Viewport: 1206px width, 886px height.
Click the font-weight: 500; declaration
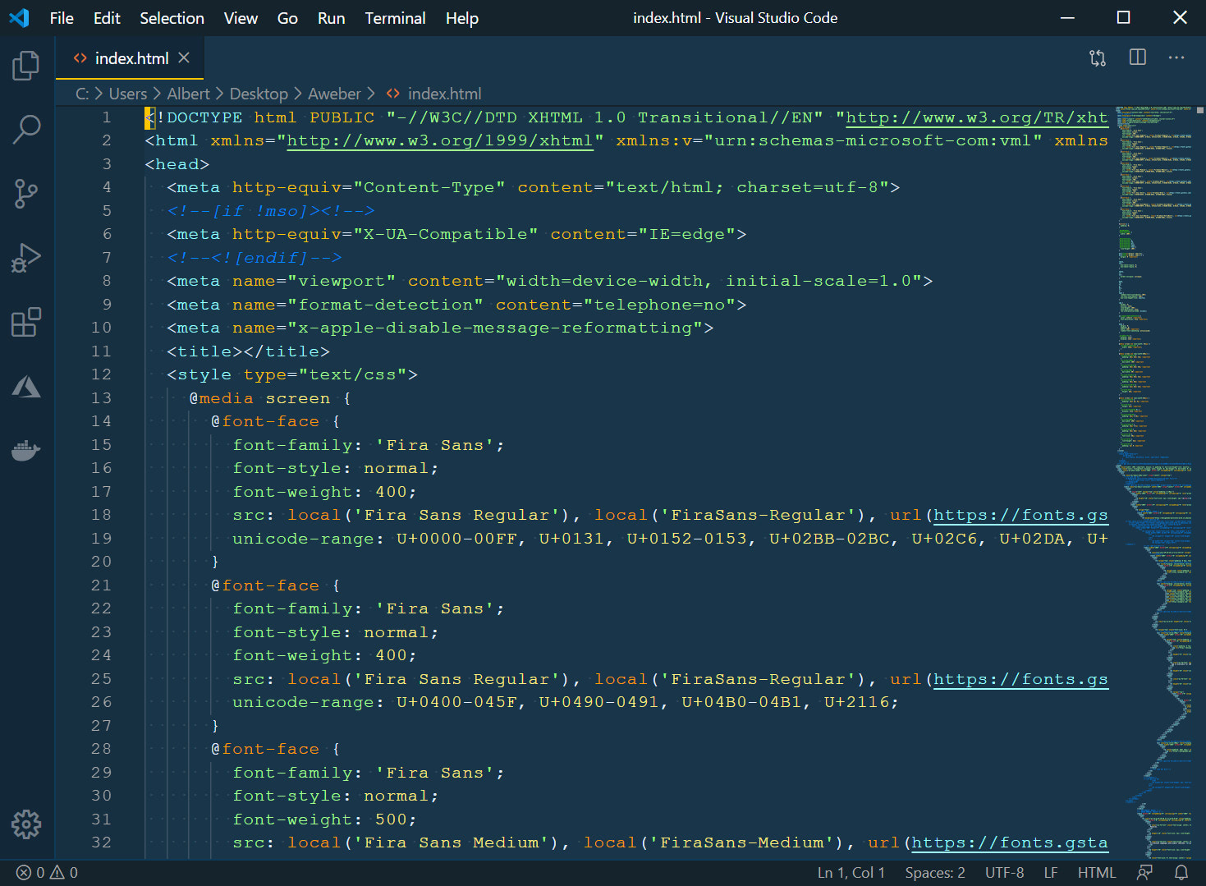(325, 819)
